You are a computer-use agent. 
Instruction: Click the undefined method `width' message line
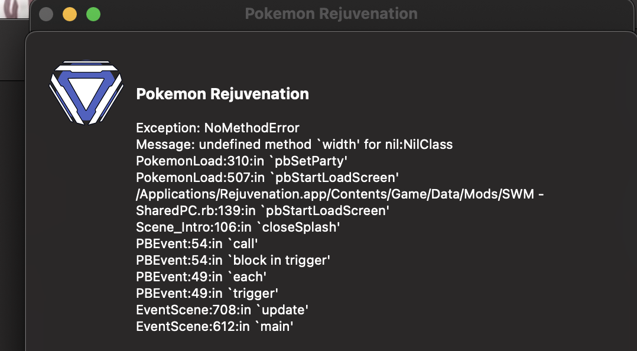294,145
